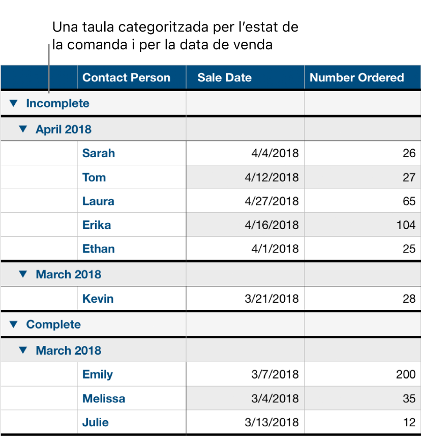The image size is (421, 436).
Task: Collapse the March 2018 group under Complete
Action: click(22, 350)
